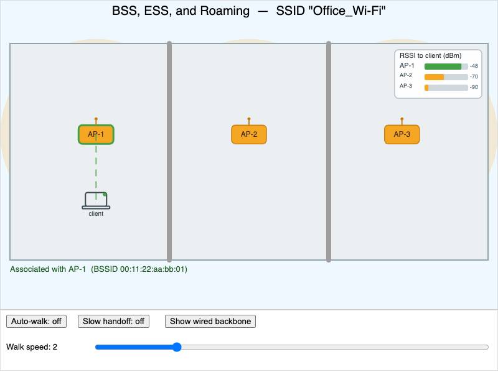Click the client laptop icon

click(96, 200)
